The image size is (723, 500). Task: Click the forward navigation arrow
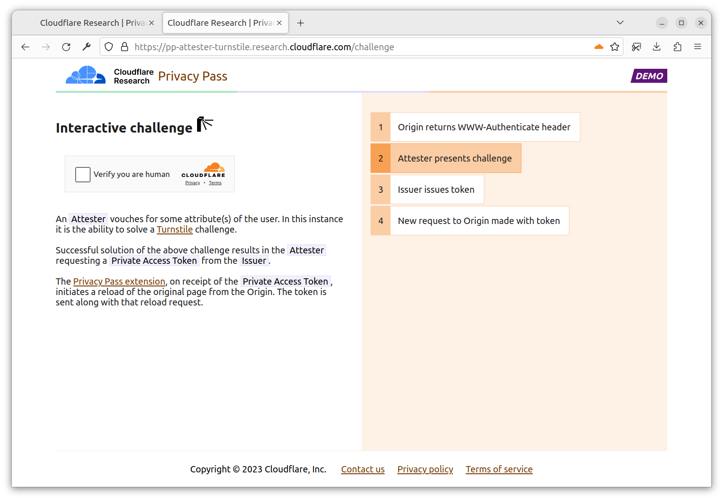point(46,47)
